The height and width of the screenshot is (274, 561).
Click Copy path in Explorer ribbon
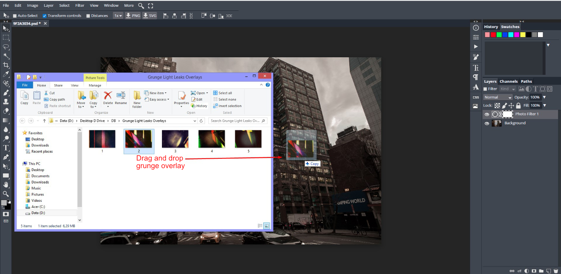(x=55, y=100)
